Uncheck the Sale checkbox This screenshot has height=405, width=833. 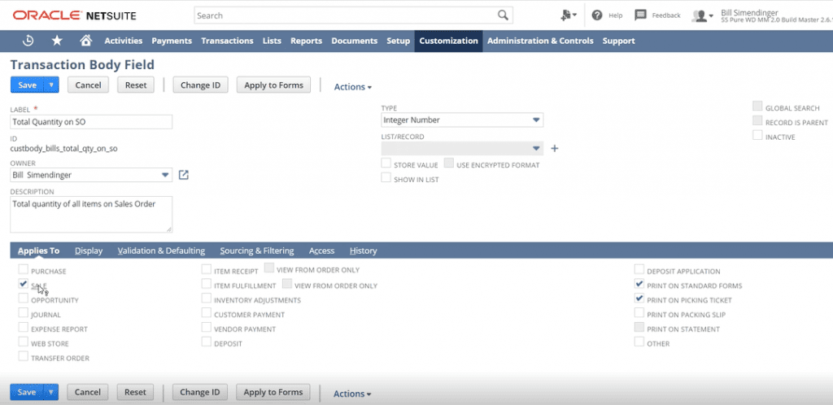(24, 285)
